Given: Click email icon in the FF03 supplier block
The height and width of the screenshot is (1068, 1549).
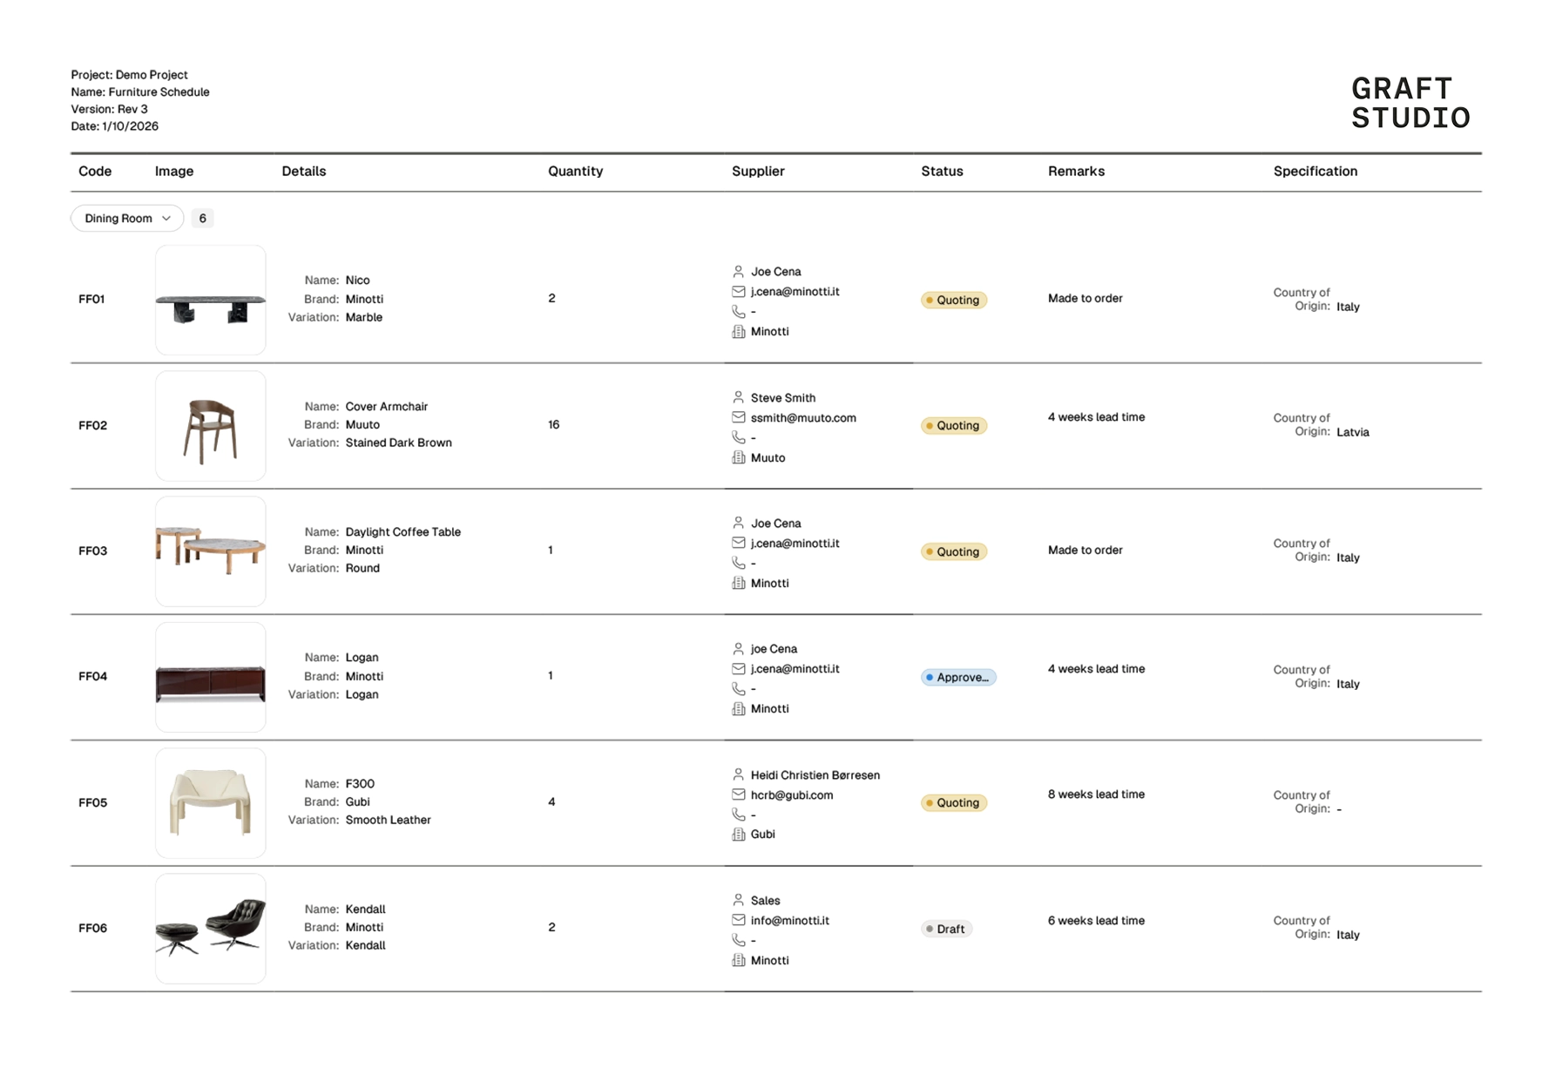Looking at the screenshot, I should [738, 543].
